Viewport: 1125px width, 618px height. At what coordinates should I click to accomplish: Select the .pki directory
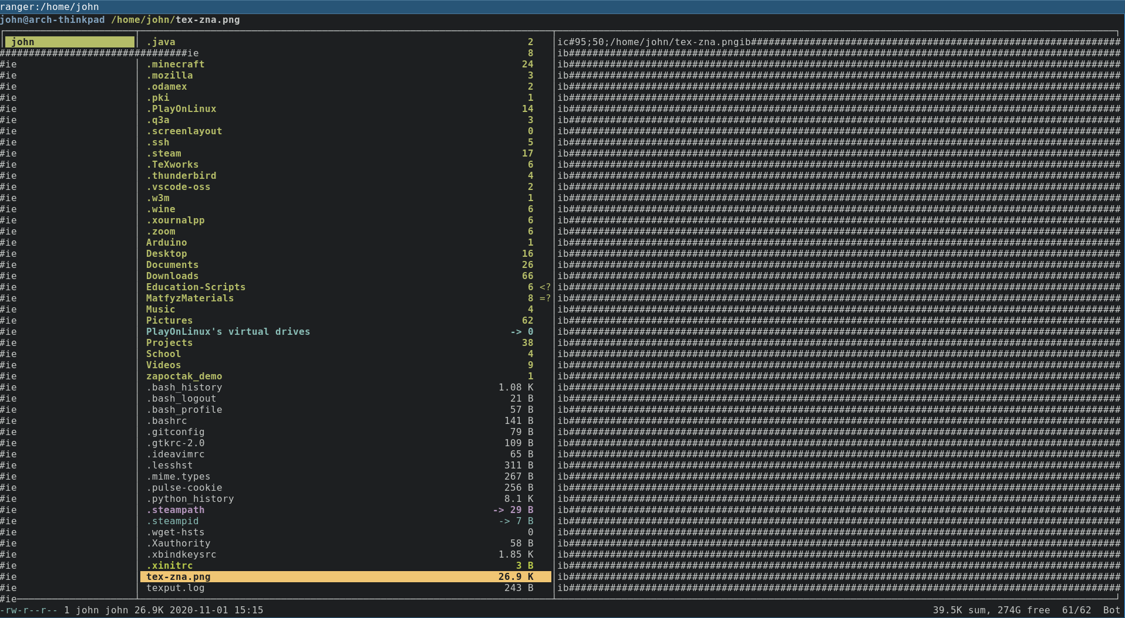[x=345, y=97]
